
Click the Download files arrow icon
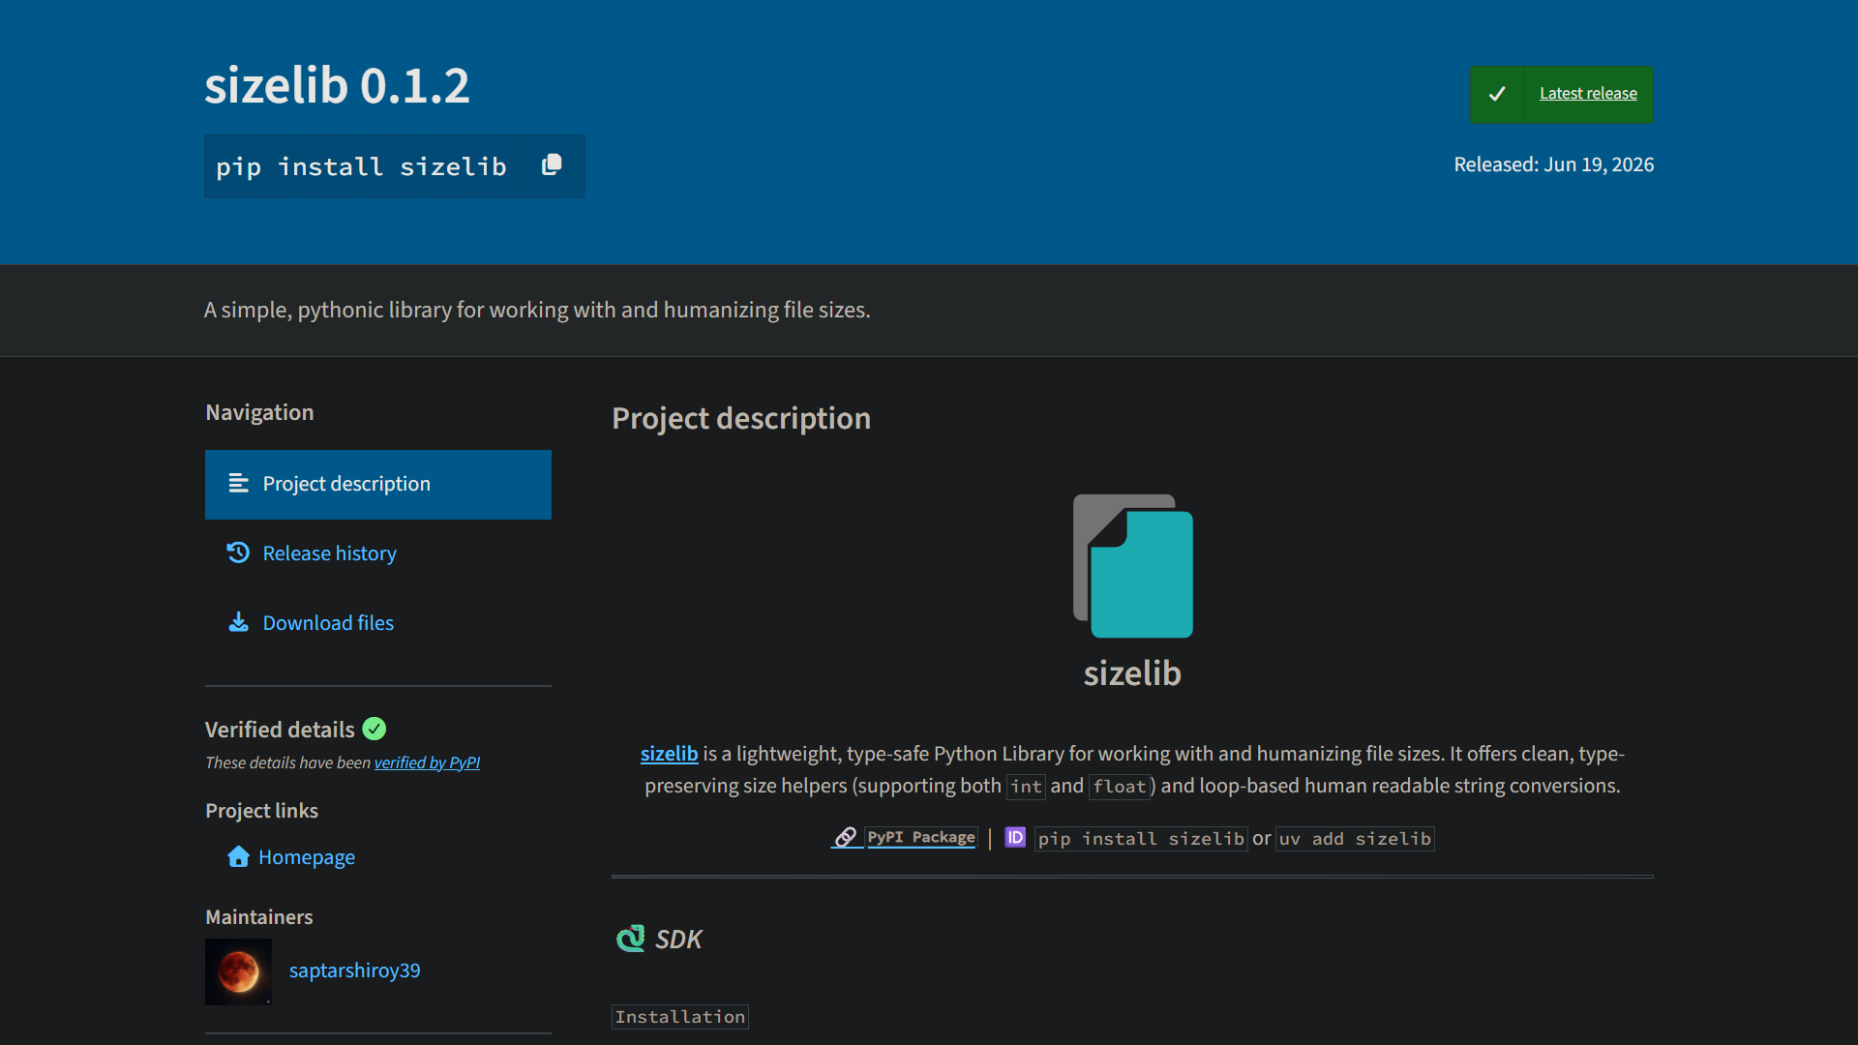pyautogui.click(x=238, y=622)
